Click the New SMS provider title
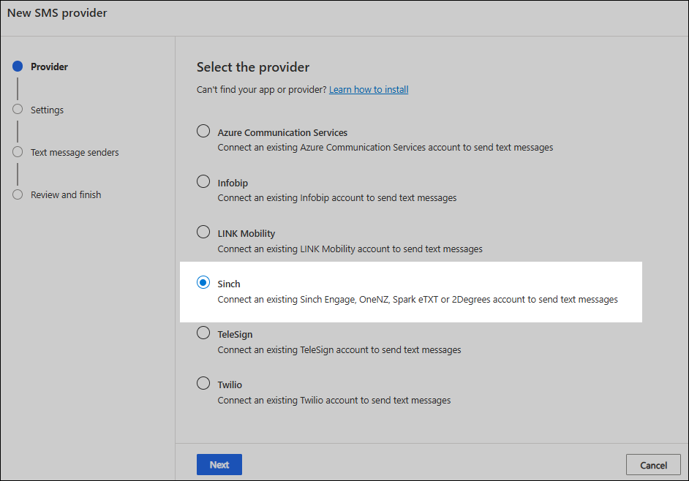 point(57,13)
